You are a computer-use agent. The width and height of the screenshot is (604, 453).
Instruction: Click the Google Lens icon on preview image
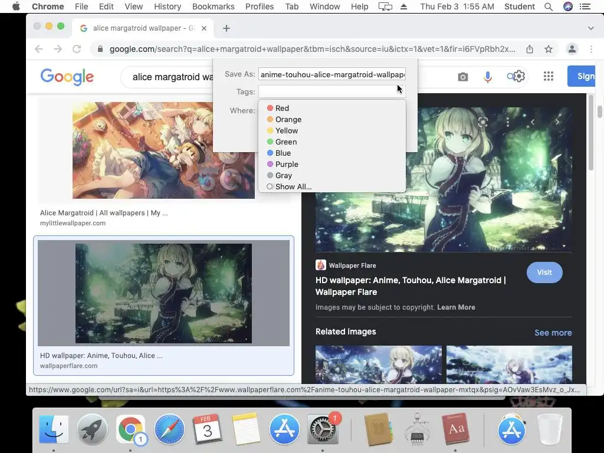[482, 122]
